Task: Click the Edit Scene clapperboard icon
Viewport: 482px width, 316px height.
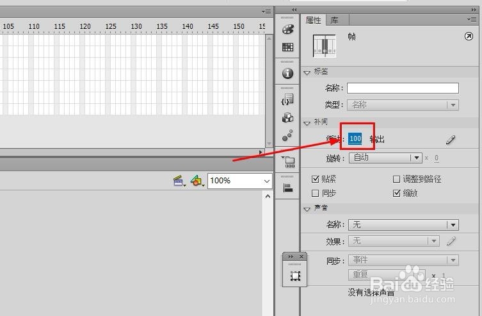Action: click(x=179, y=181)
